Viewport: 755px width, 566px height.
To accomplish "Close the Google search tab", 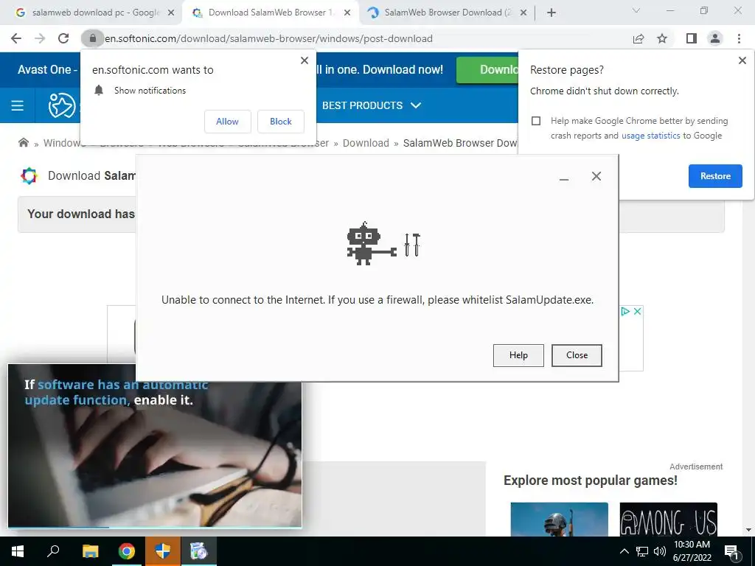I will click(171, 13).
